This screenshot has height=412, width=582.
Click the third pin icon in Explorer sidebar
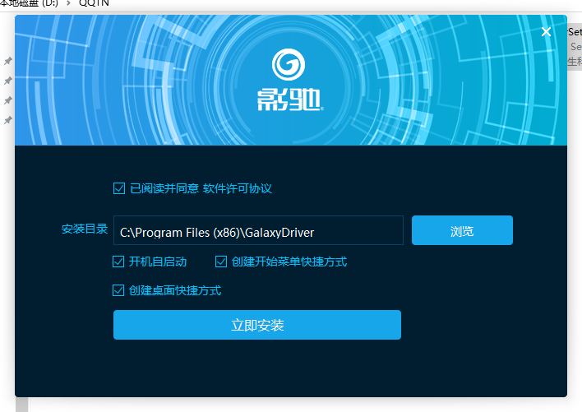7,100
